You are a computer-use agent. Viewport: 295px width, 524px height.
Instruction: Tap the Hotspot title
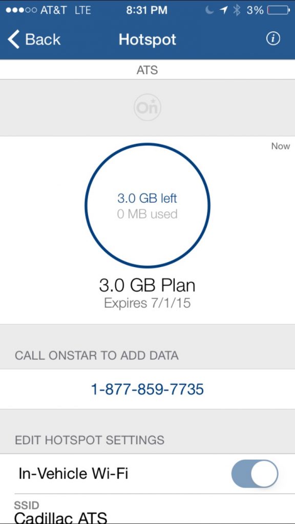click(x=147, y=39)
